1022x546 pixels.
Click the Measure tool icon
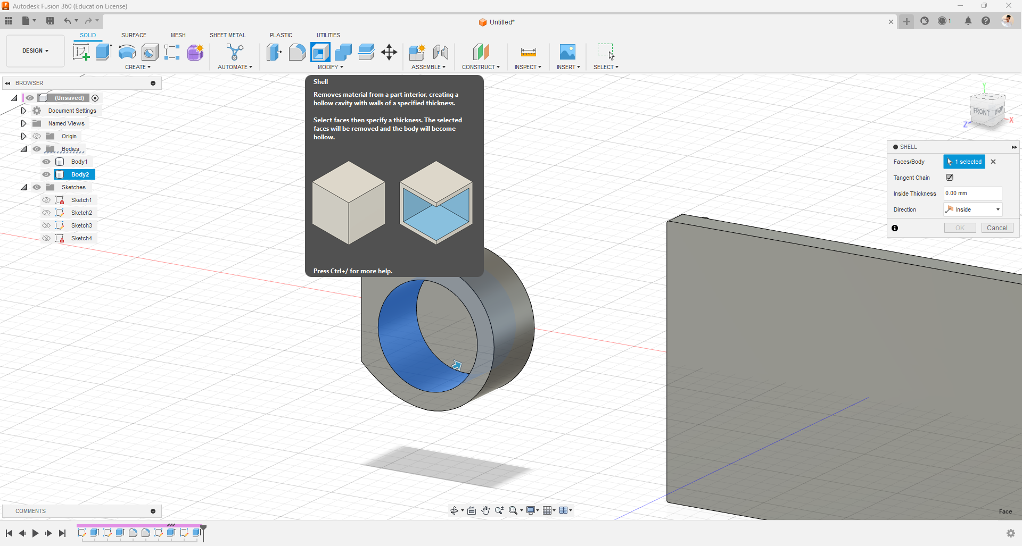coord(528,52)
